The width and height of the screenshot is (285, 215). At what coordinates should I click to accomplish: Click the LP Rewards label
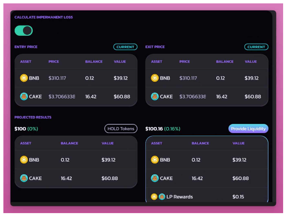click(x=180, y=197)
